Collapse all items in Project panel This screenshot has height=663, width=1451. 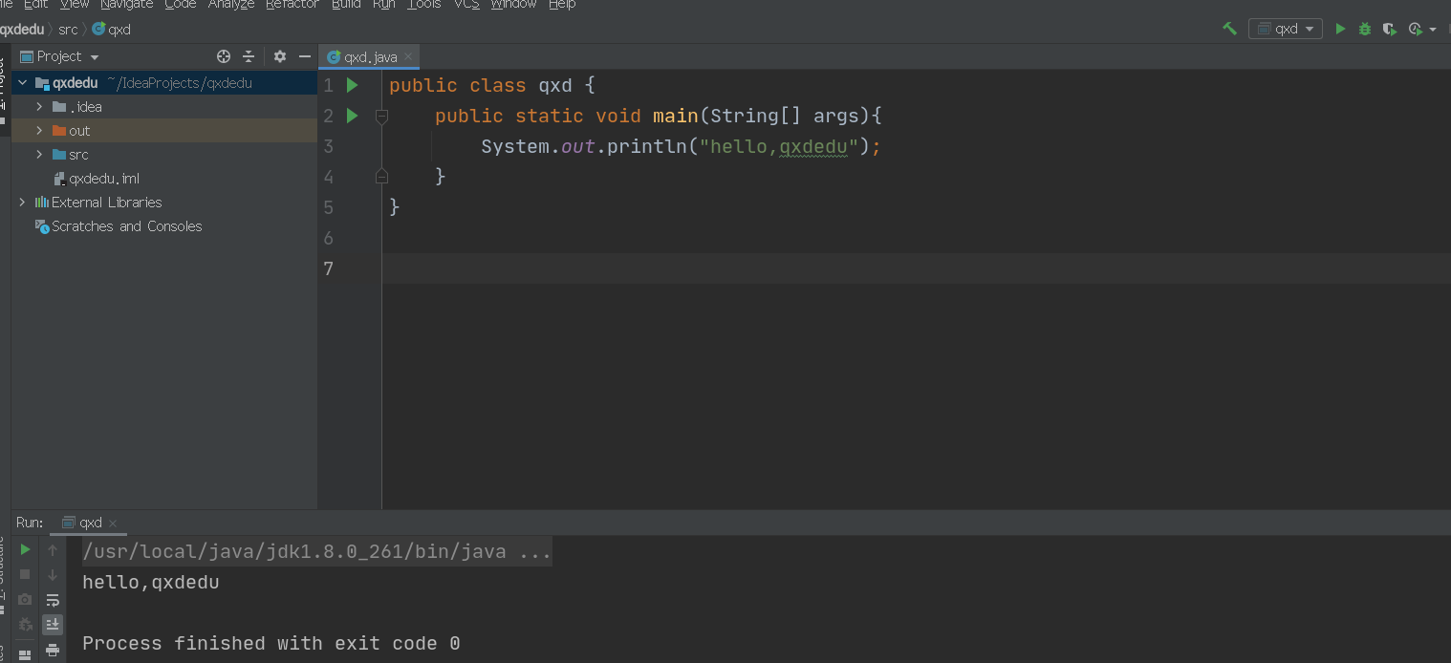[249, 56]
